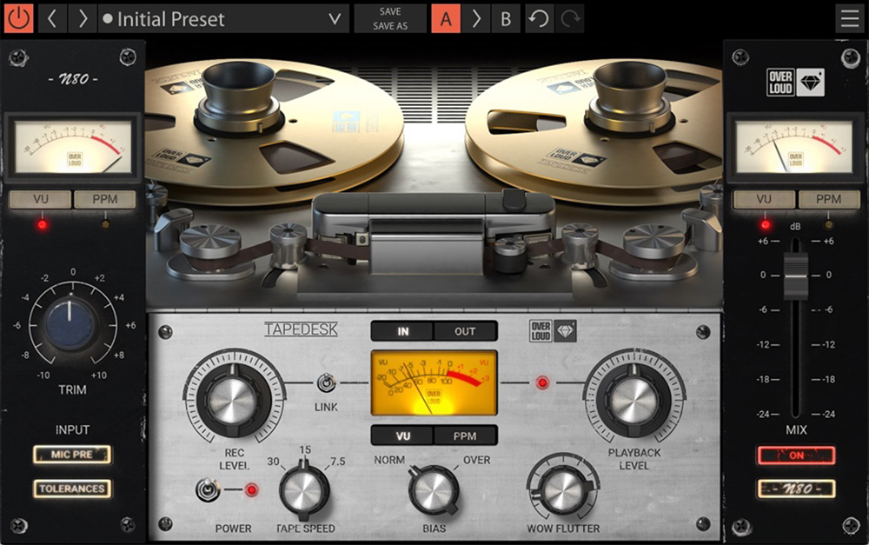
Task: Click the N80 model selector button
Action: (796, 489)
